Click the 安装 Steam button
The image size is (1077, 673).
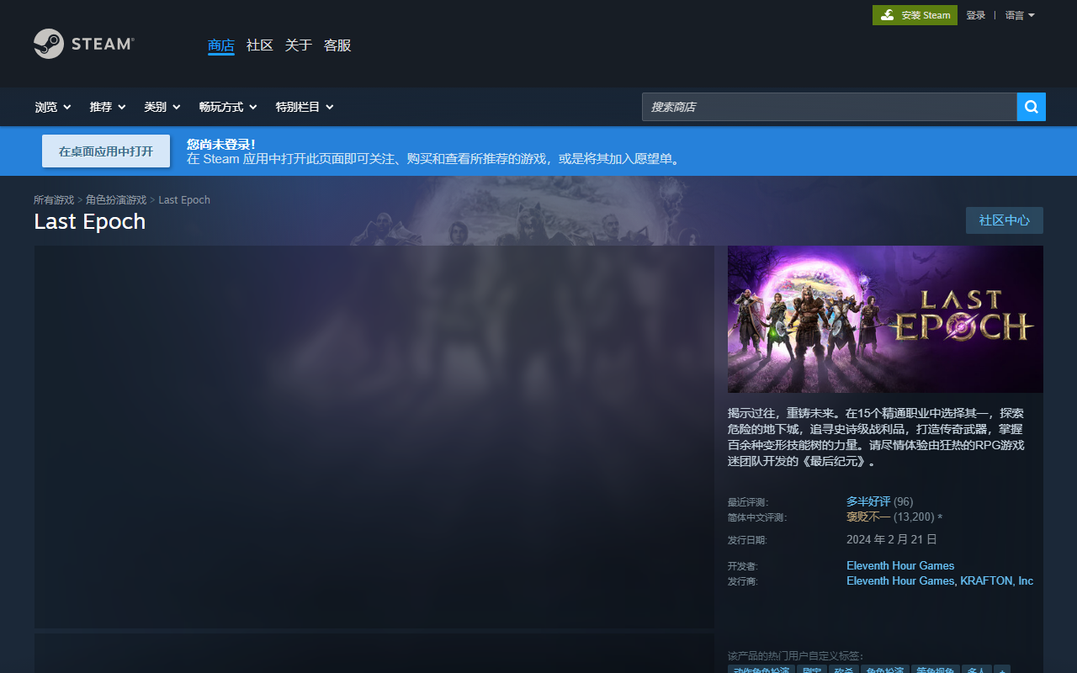pos(915,15)
